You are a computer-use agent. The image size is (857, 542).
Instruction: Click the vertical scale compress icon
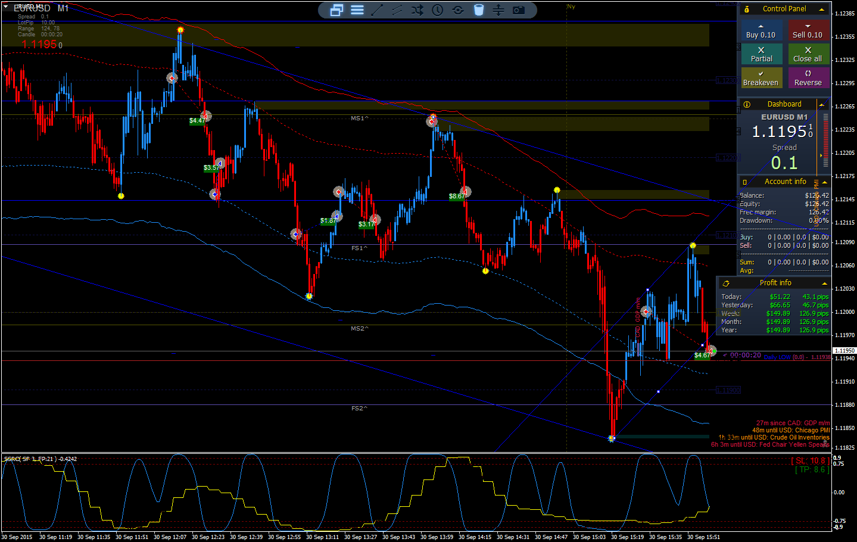[x=498, y=10]
